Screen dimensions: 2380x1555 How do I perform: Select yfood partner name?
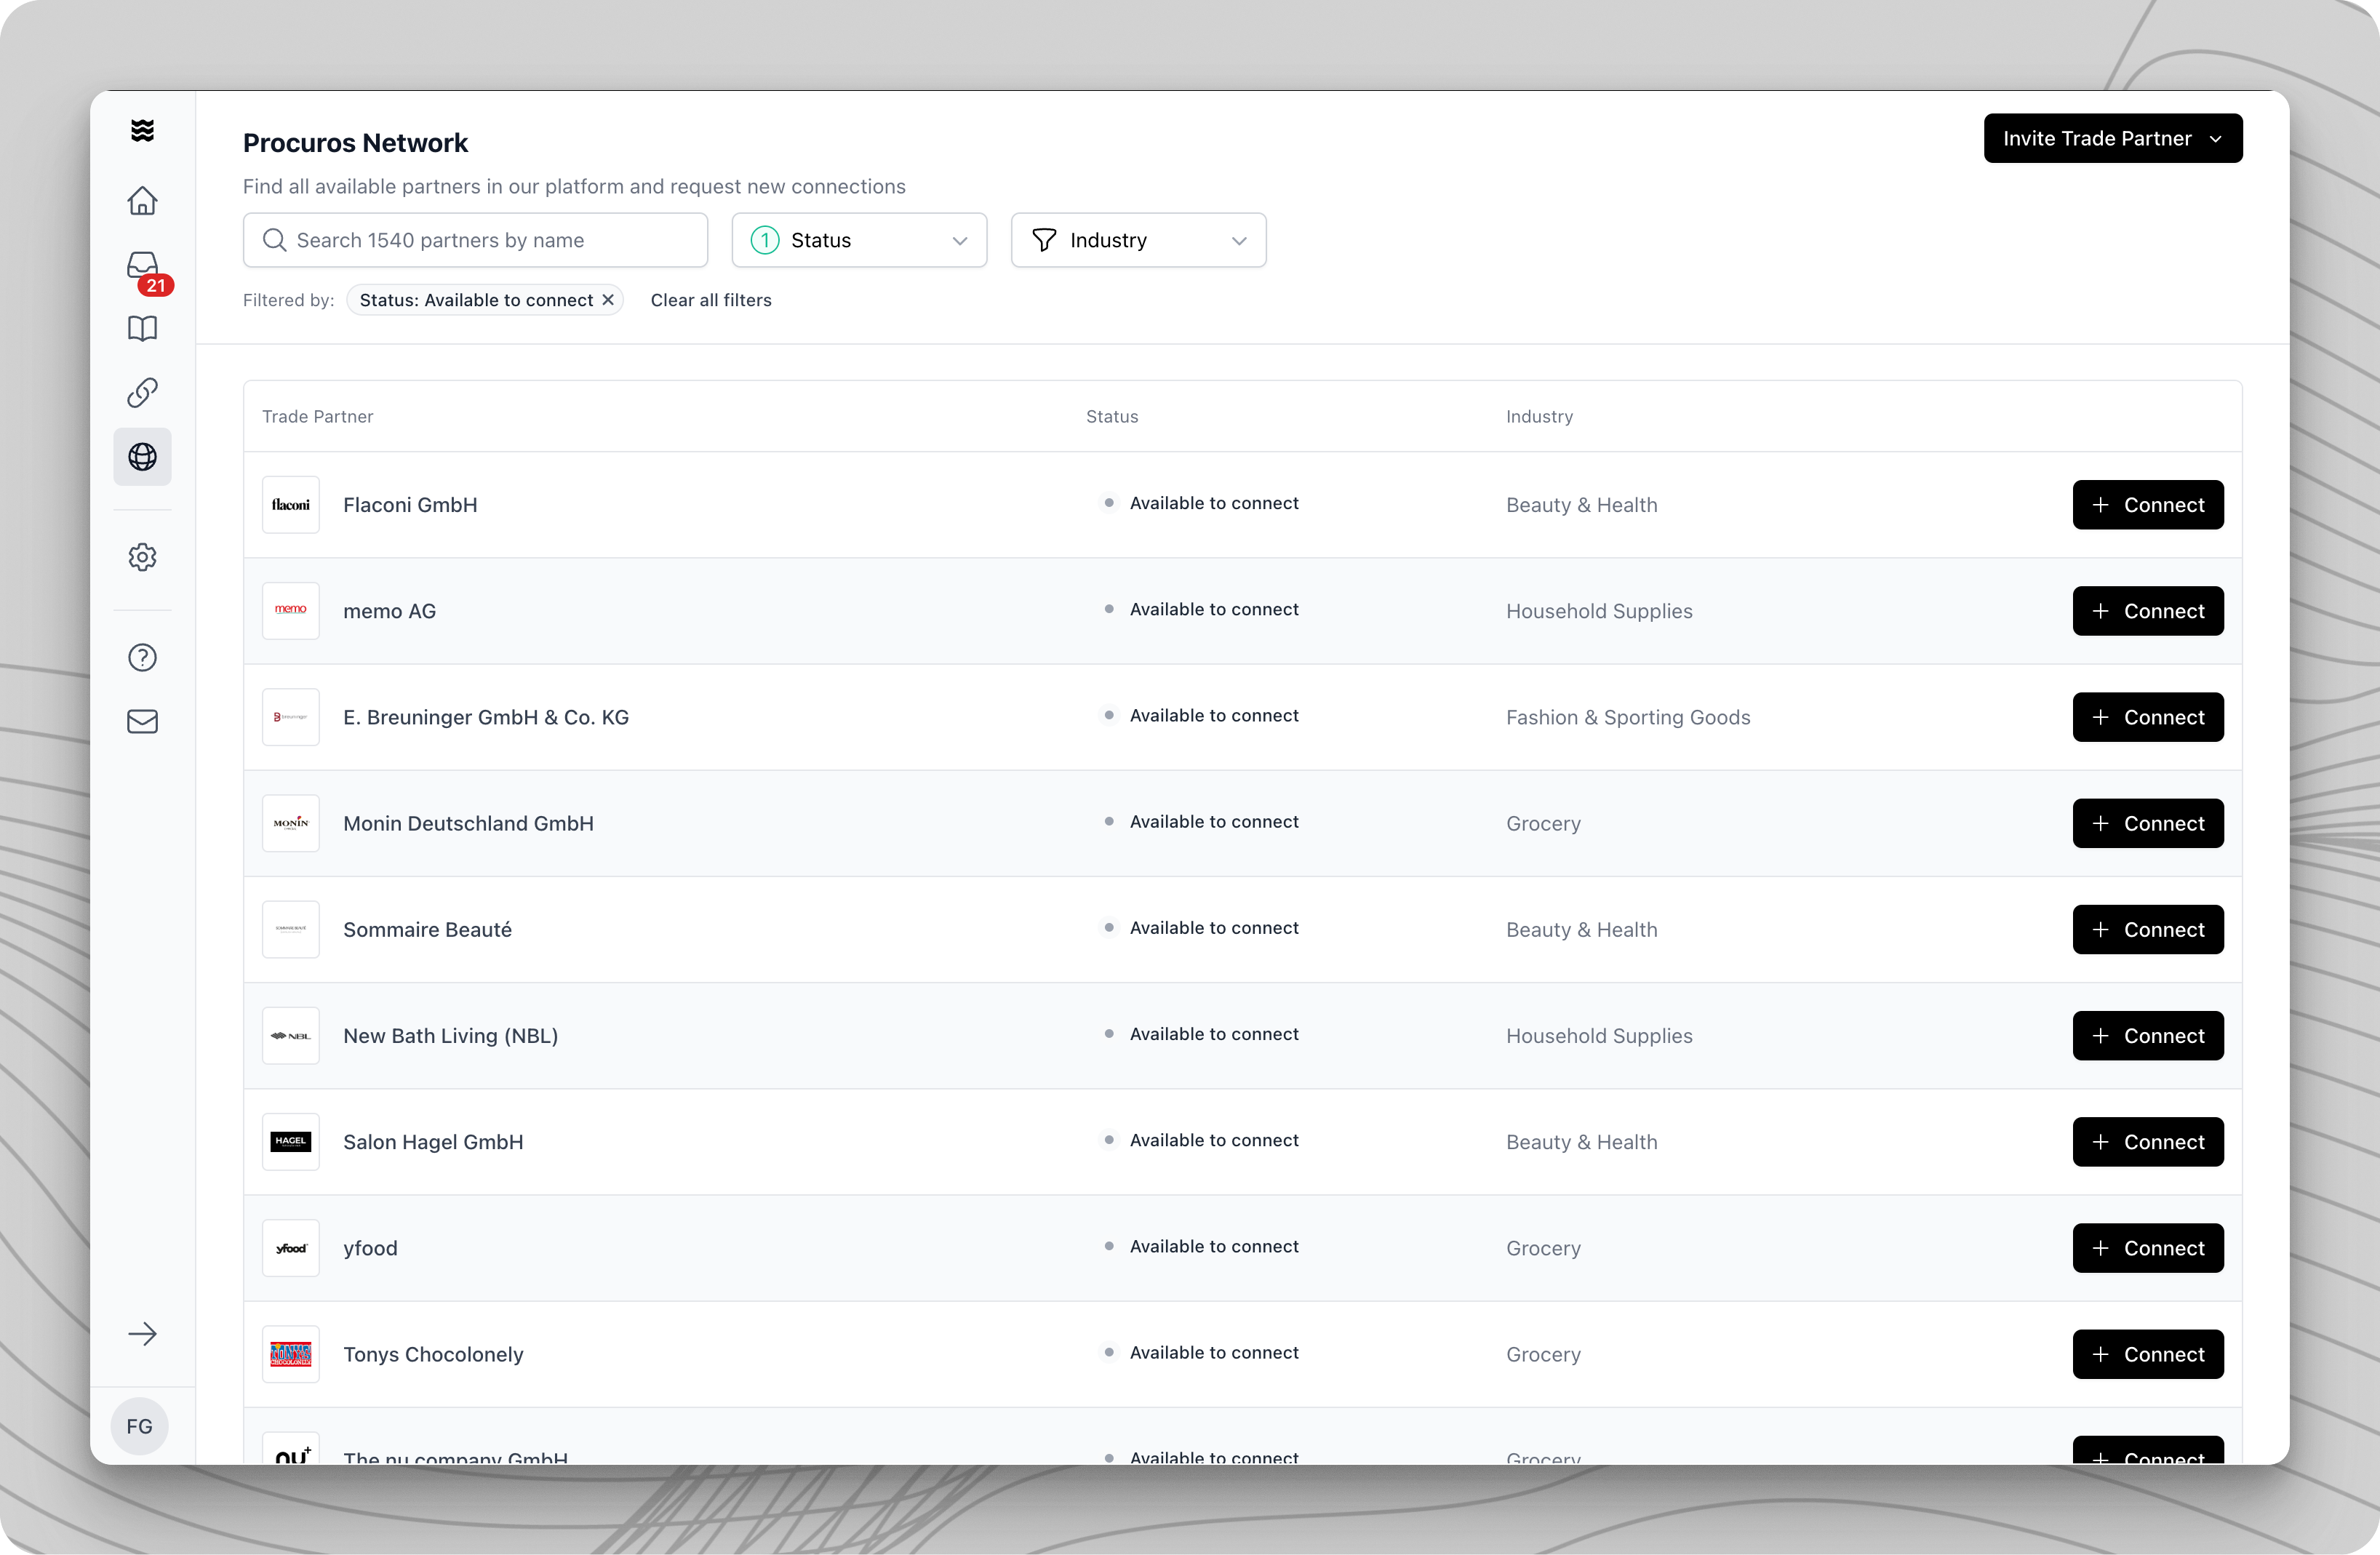370,1248
